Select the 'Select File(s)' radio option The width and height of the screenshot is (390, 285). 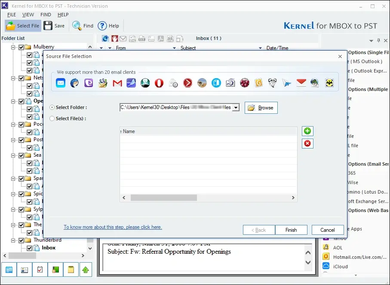tap(52, 118)
